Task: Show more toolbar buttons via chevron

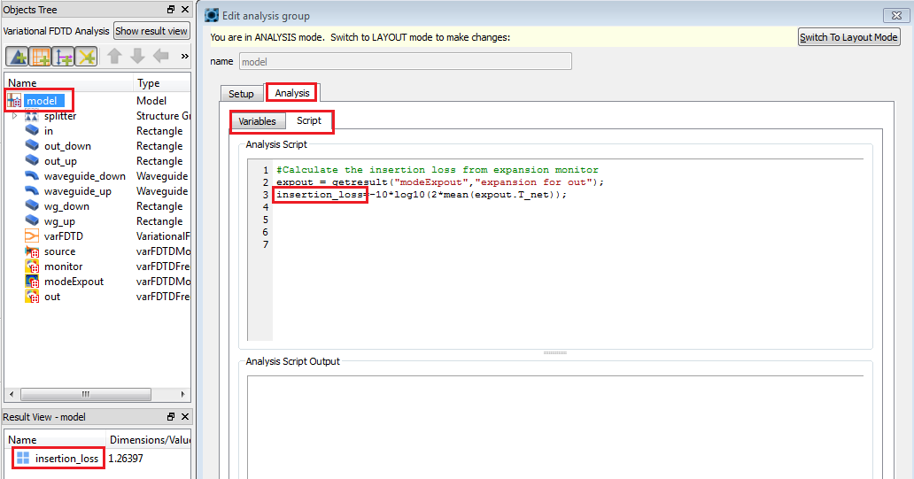Action: (x=184, y=57)
